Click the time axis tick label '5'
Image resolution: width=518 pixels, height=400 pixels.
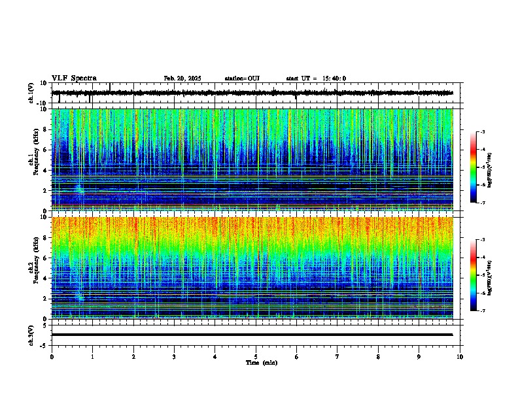tap(256, 357)
